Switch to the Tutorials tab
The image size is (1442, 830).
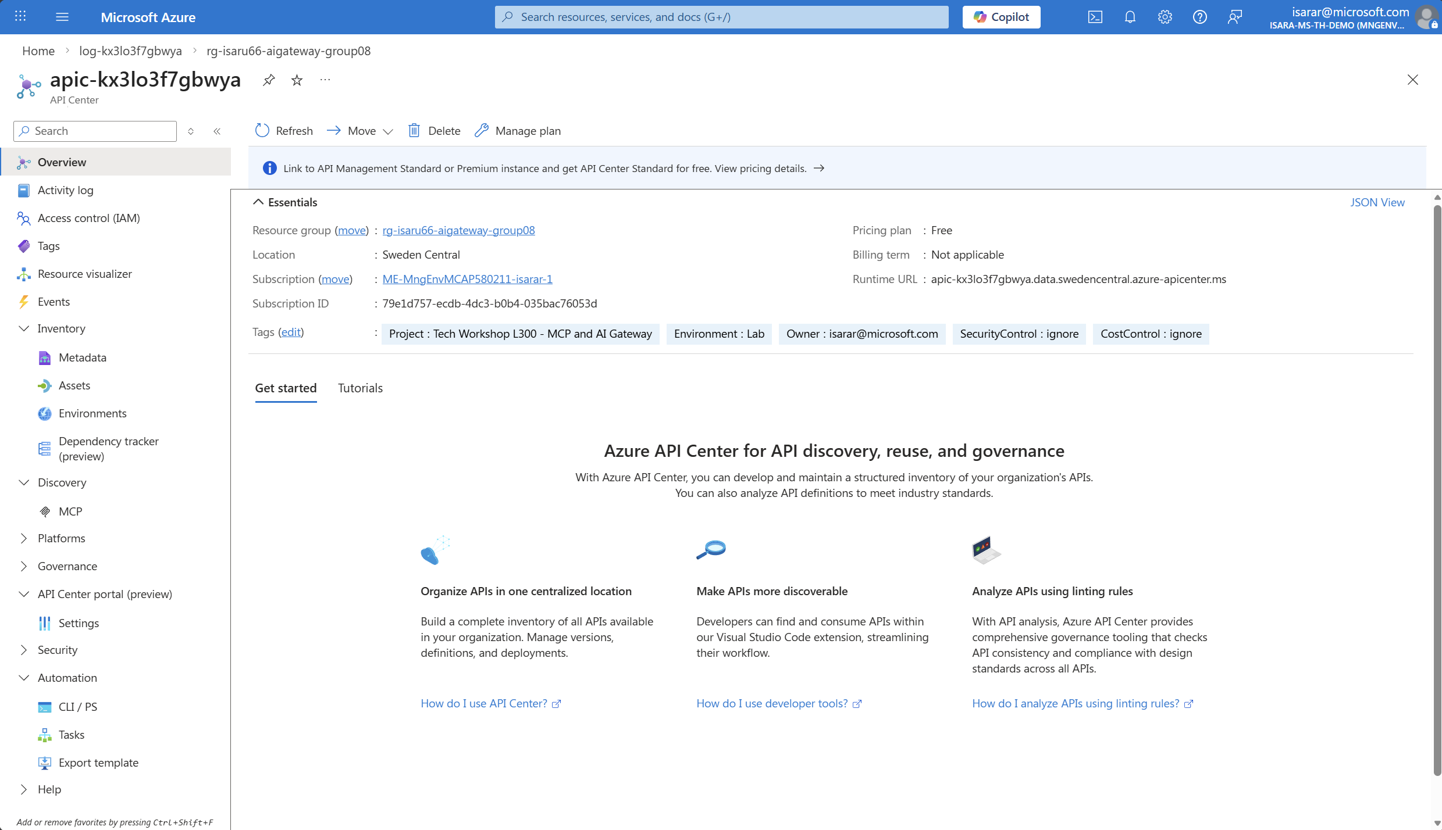[x=360, y=388]
